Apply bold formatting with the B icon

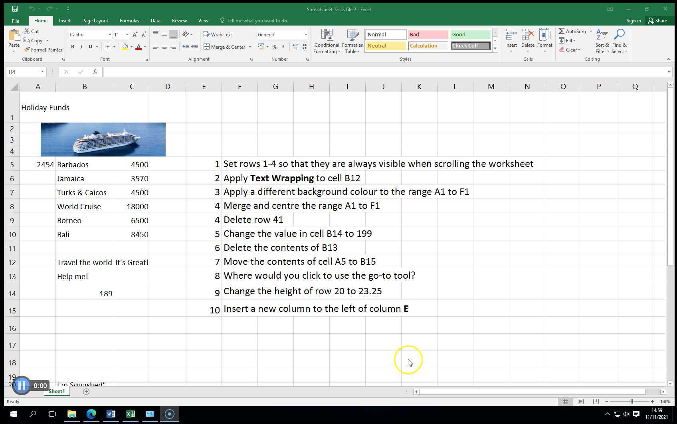click(x=73, y=47)
